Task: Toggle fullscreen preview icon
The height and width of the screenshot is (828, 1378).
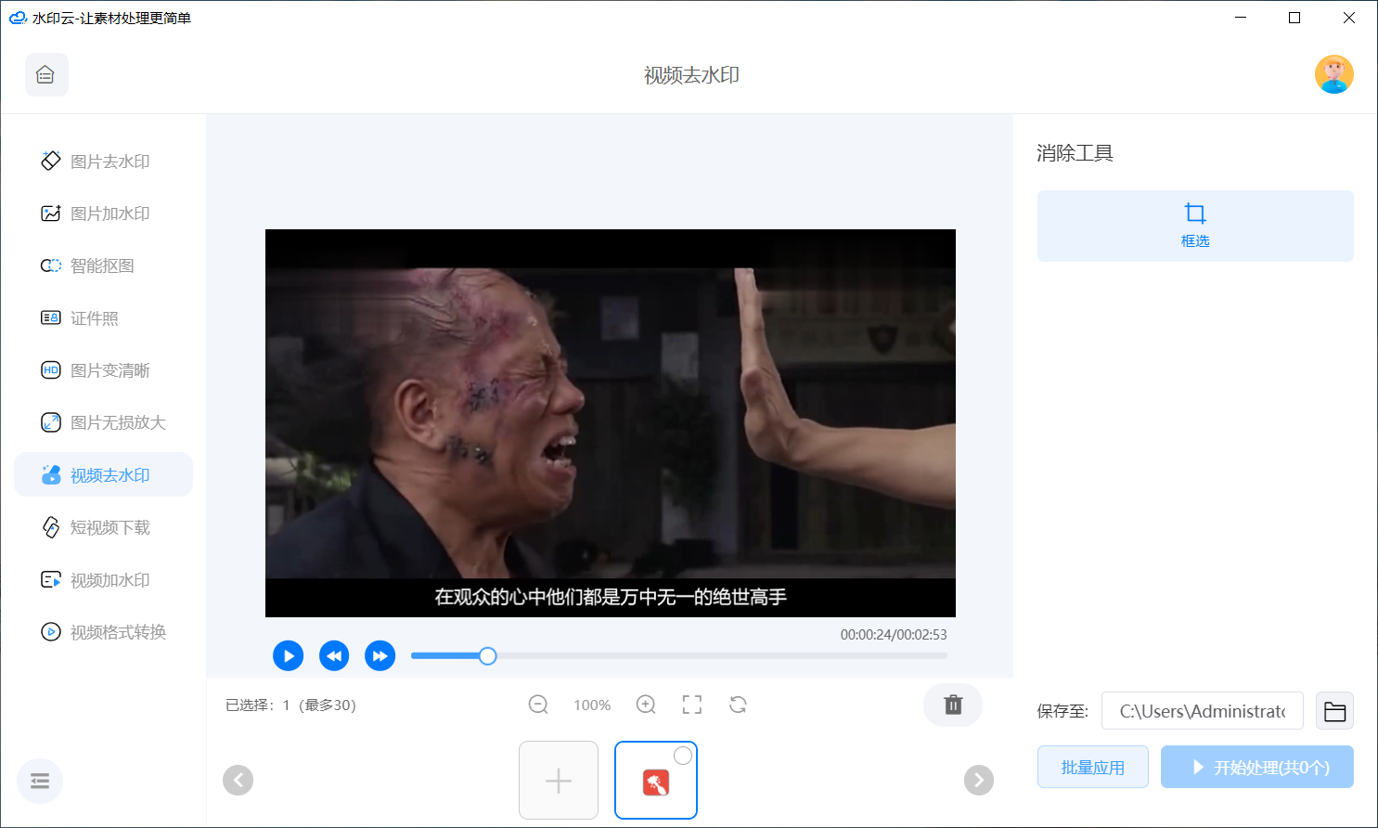Action: 692,705
